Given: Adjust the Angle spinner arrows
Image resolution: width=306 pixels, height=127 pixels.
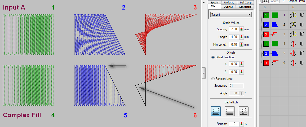Looking at the screenshot, I should [241, 93].
